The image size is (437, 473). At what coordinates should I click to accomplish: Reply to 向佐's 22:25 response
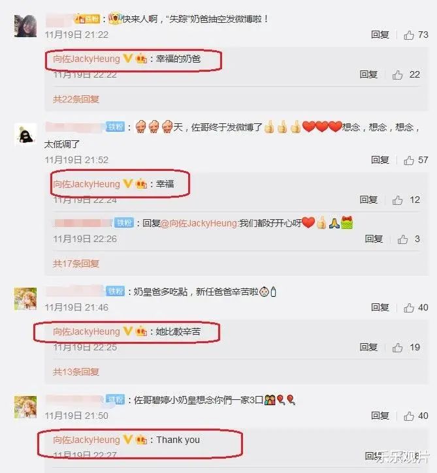368,348
